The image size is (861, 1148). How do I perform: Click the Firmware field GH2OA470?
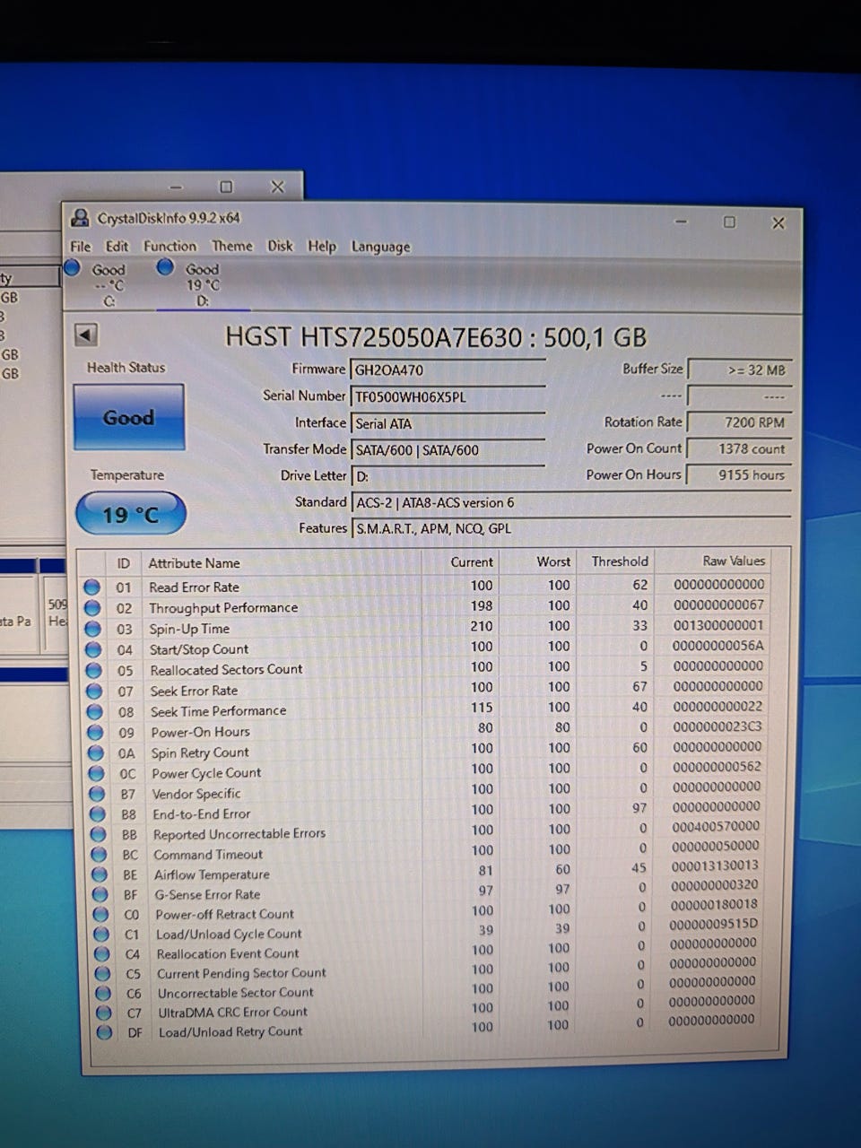pos(448,370)
